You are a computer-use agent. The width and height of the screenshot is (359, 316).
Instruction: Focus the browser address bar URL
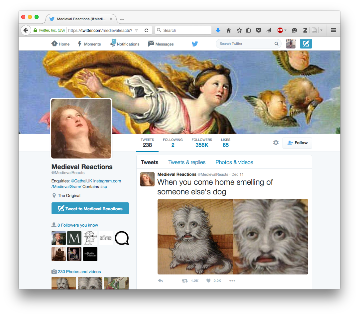click(100, 30)
